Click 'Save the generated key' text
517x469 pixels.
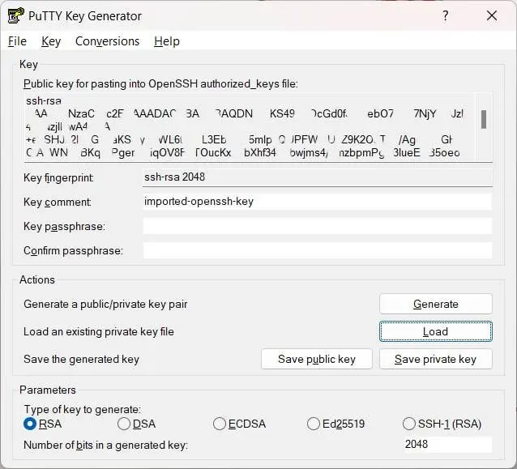82,360
